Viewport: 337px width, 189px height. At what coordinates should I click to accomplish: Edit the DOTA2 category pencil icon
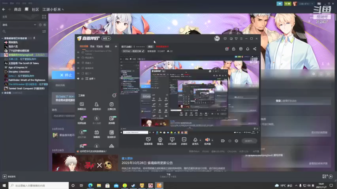[x=143, y=51]
